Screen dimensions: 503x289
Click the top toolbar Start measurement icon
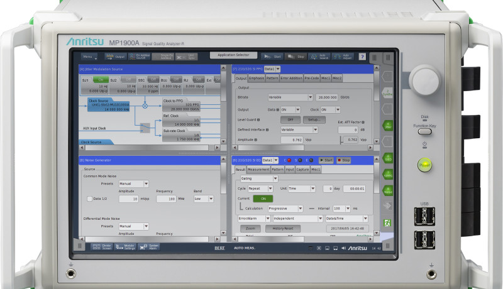272,57
